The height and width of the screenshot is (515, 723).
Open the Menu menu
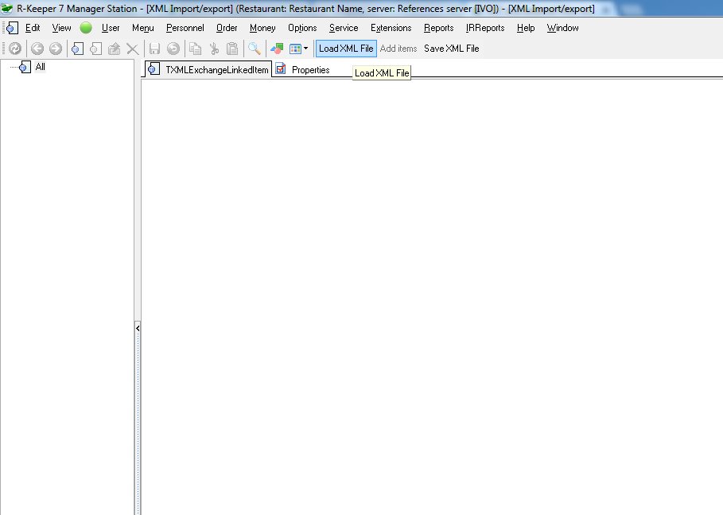(x=143, y=28)
